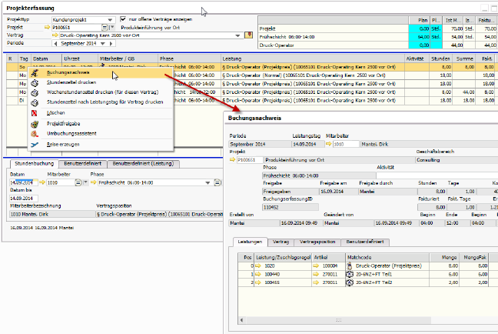This screenshot has width=498, height=334.
Task: Click icon button right of Vertrag dropdown
Action: pos(248,35)
